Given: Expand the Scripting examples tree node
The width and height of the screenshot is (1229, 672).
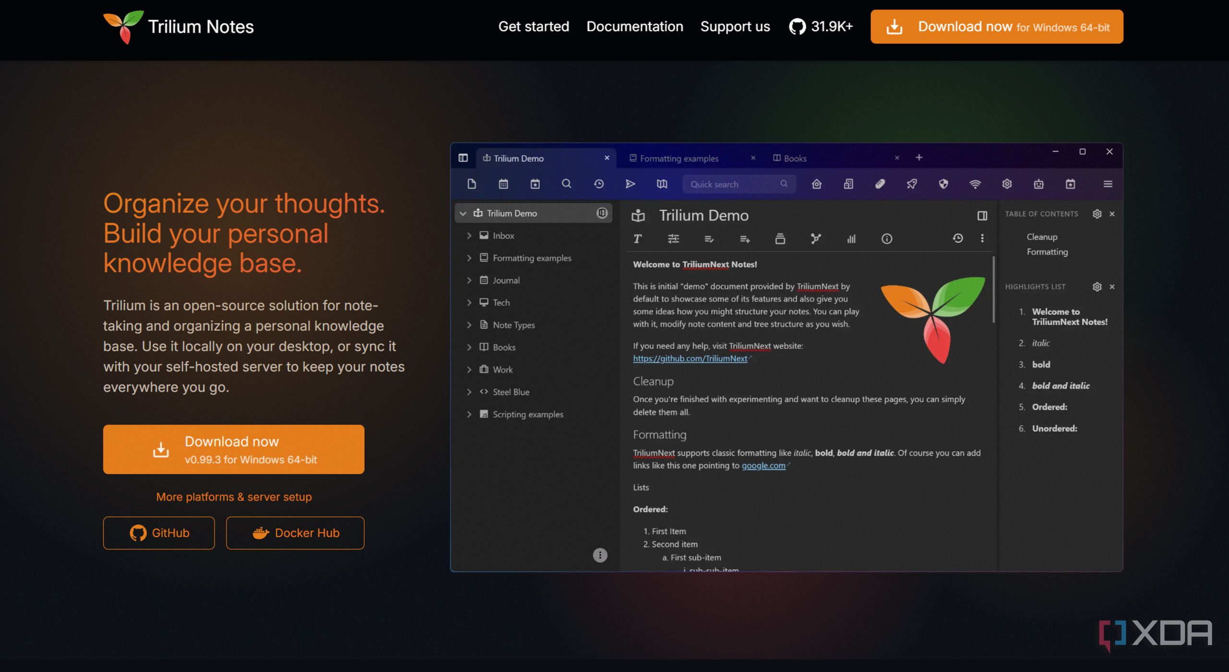Looking at the screenshot, I should [x=469, y=414].
